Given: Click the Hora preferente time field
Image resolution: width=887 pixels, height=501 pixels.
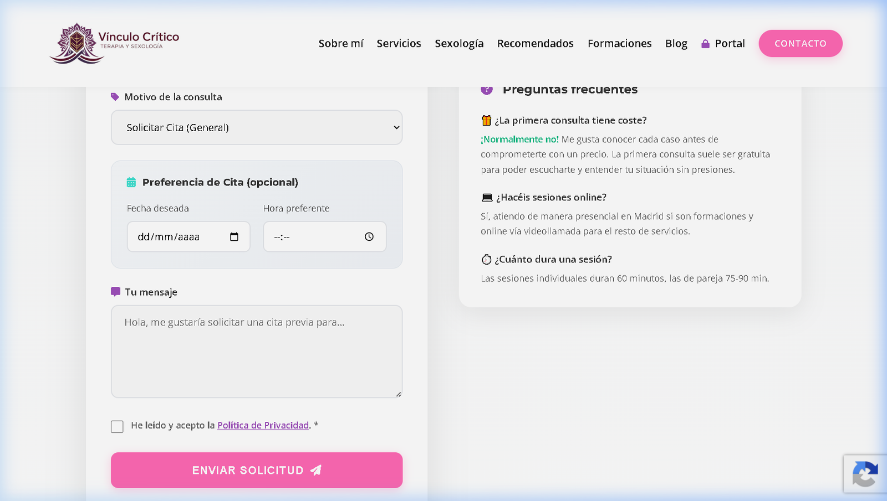Looking at the screenshot, I should click(x=325, y=237).
